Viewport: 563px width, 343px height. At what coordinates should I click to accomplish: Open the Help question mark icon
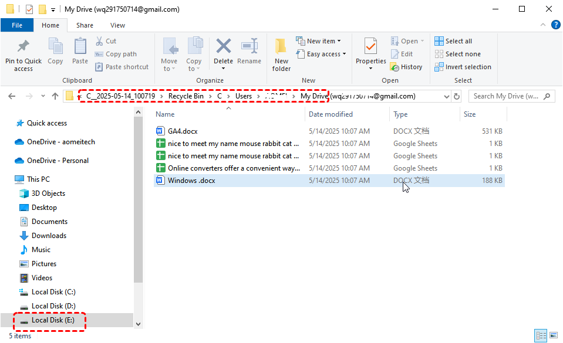click(555, 25)
